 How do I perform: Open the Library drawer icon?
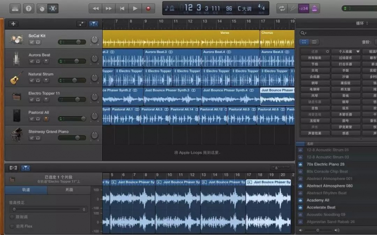coord(15,9)
